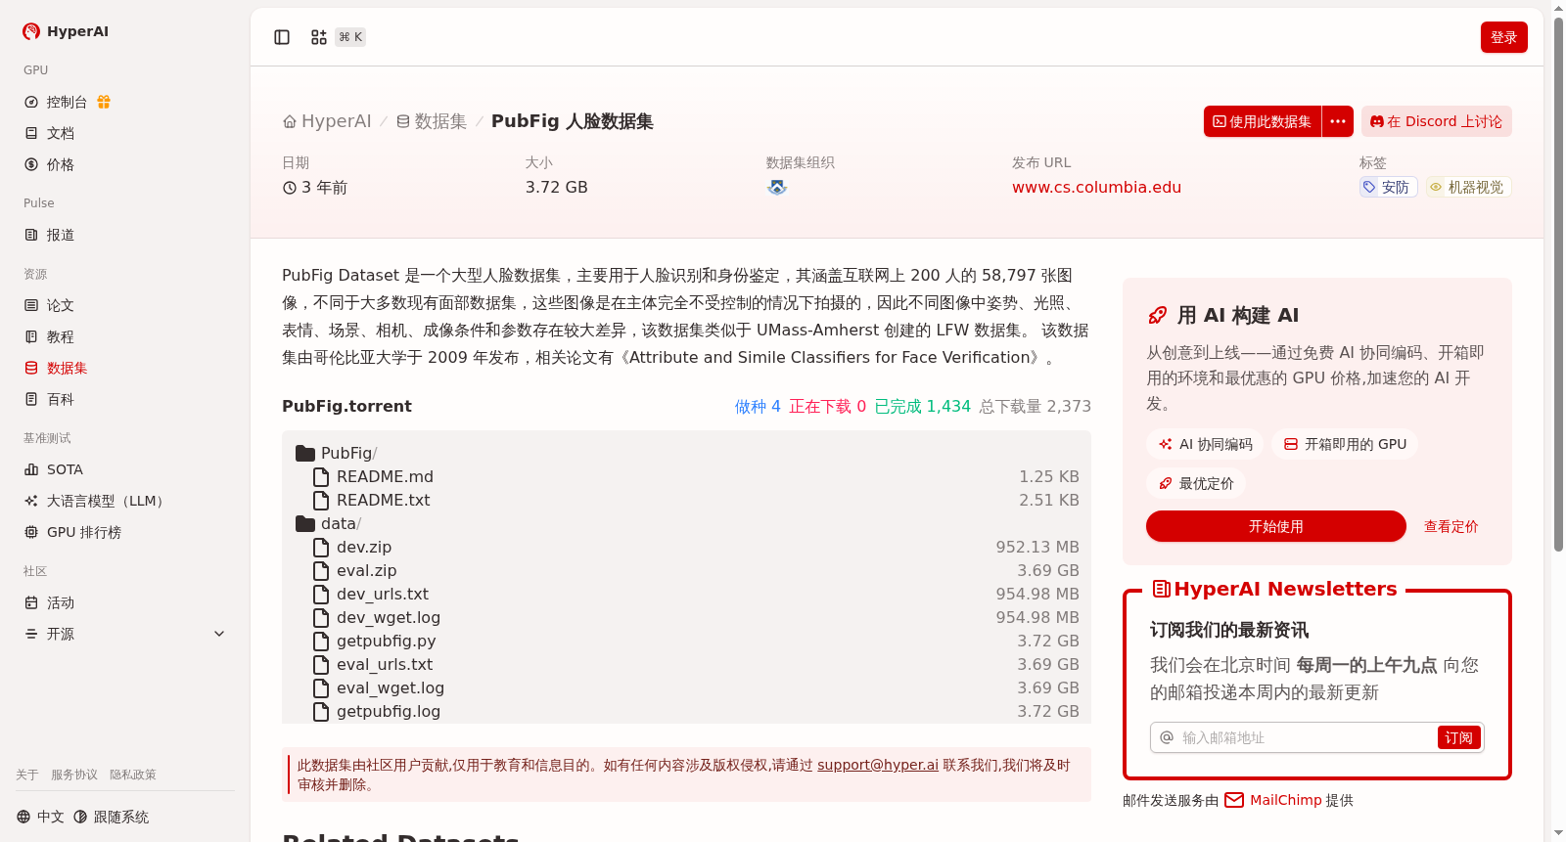This screenshot has width=1566, height=842.
Task: Click the eval.zip file icon
Action: coord(321,570)
